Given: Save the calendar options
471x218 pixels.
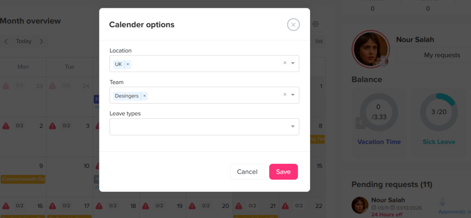Looking at the screenshot, I should coord(283,172).
